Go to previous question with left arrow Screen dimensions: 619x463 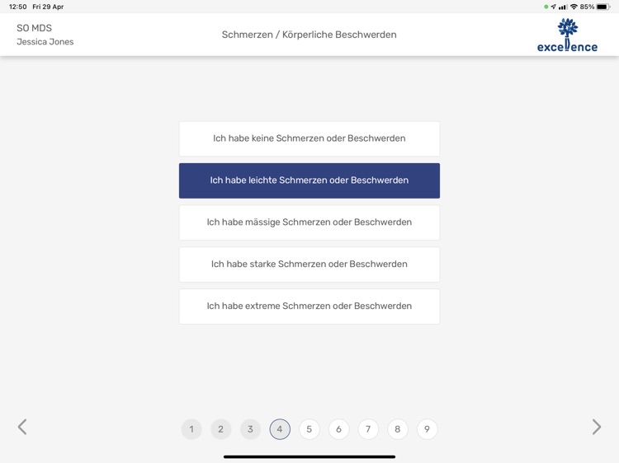click(x=22, y=427)
